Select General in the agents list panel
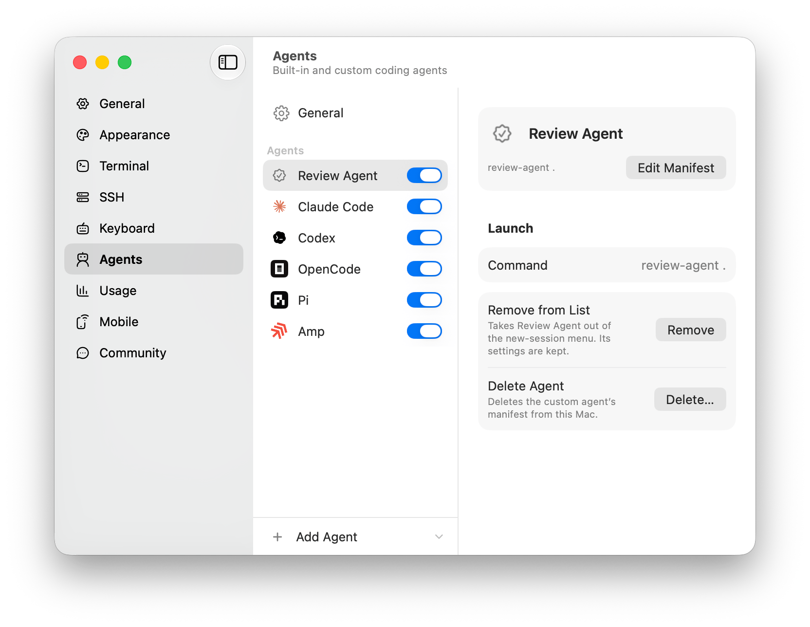The image size is (810, 627). pyautogui.click(x=355, y=113)
